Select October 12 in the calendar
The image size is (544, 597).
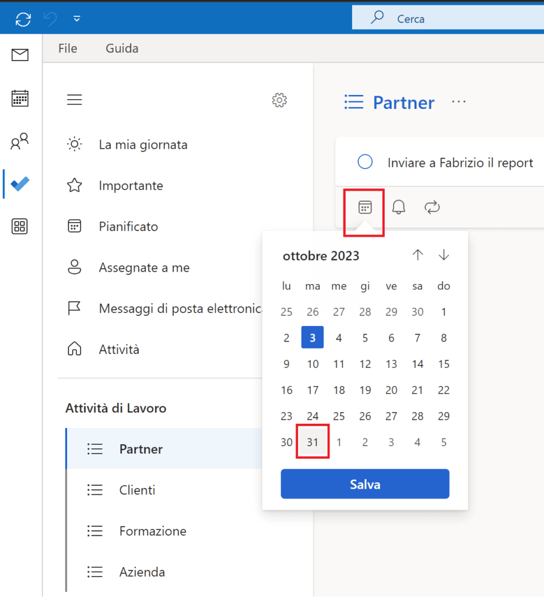click(x=365, y=364)
